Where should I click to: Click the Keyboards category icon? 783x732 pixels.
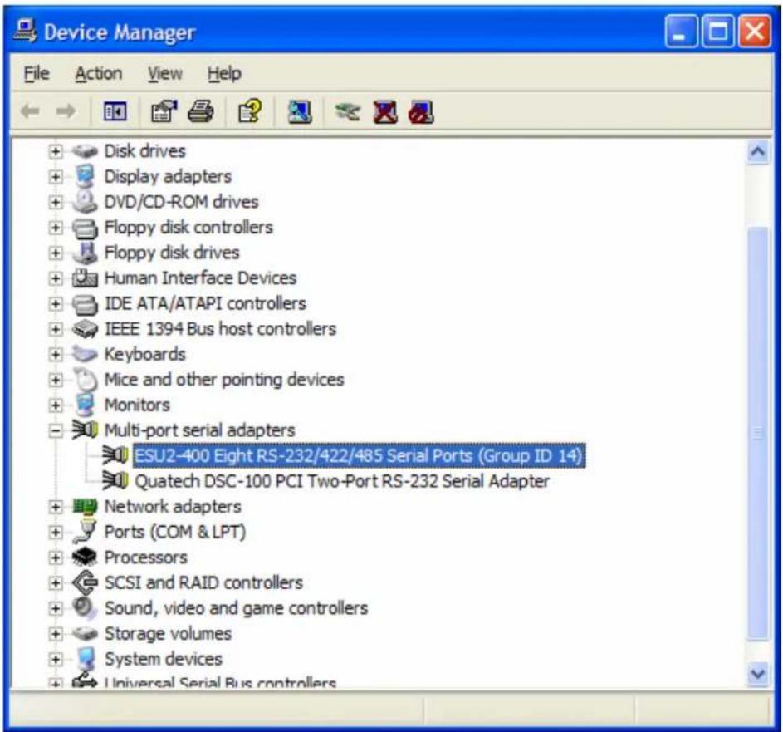(85, 354)
